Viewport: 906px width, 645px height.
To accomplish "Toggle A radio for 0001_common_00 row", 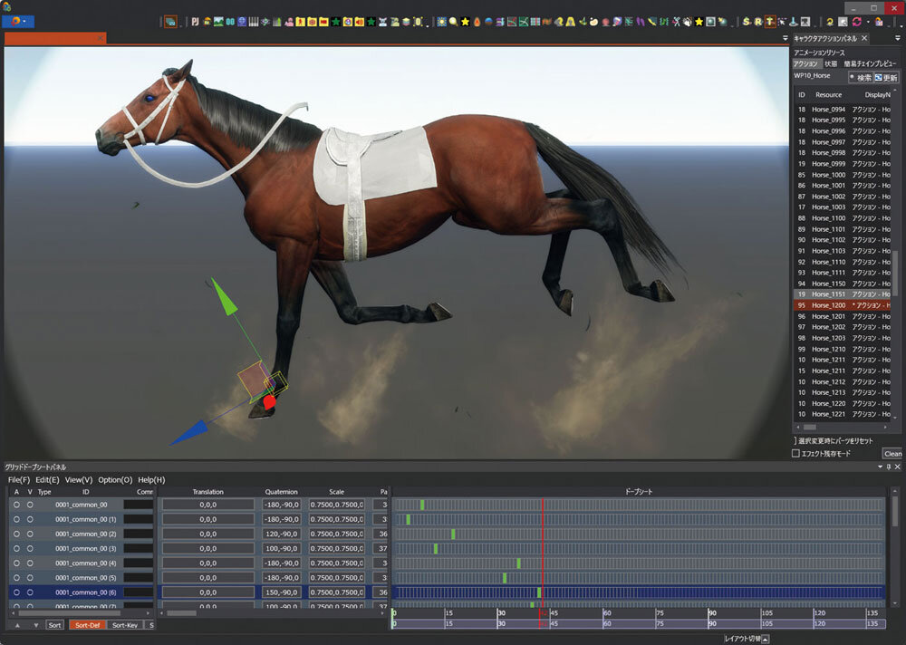I will coord(16,505).
